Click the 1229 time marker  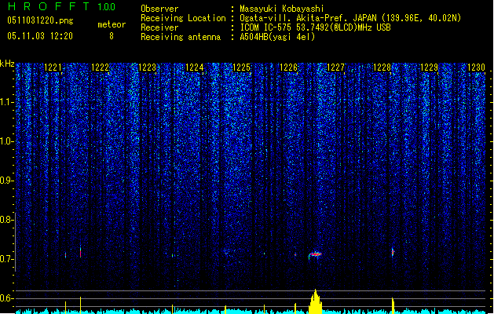[x=429, y=68]
